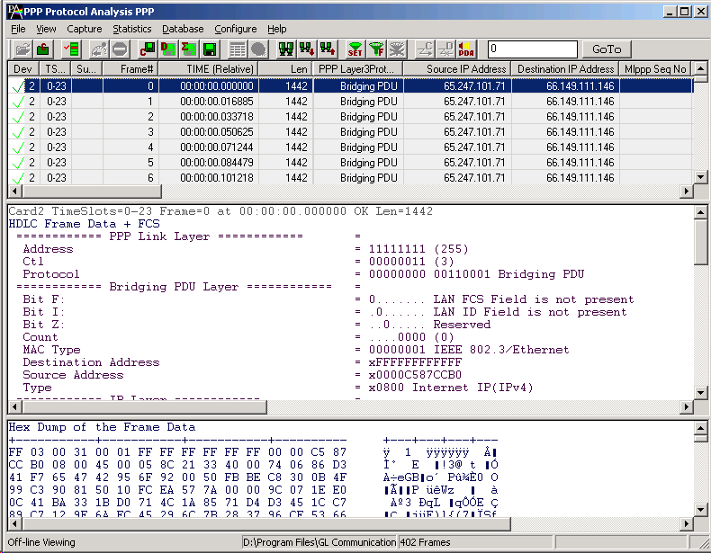This screenshot has height=553, width=711.
Task: Click the green save disk icon
Action: pyautogui.click(x=210, y=49)
